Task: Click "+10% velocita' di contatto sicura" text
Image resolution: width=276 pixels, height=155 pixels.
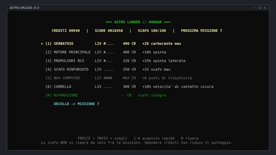Action: pos(178,87)
